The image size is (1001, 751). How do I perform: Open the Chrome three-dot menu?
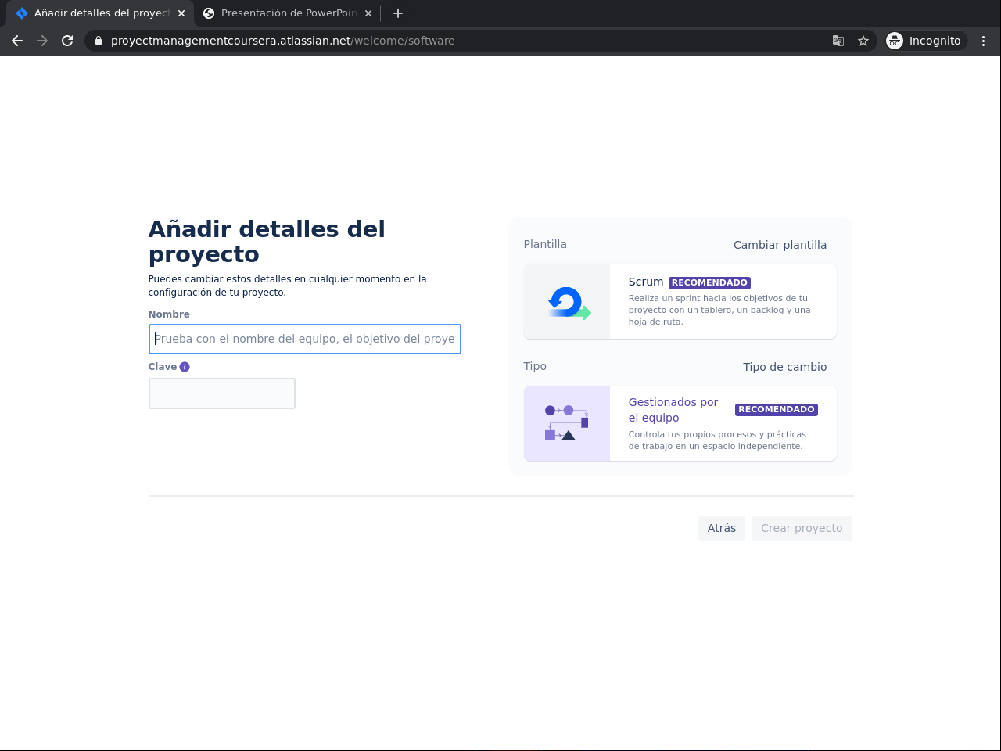click(984, 41)
